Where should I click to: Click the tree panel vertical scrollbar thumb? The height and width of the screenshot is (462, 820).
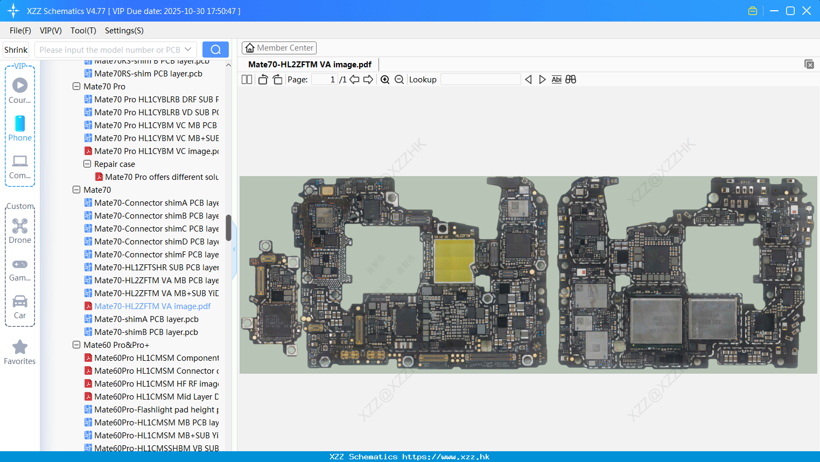[228, 228]
